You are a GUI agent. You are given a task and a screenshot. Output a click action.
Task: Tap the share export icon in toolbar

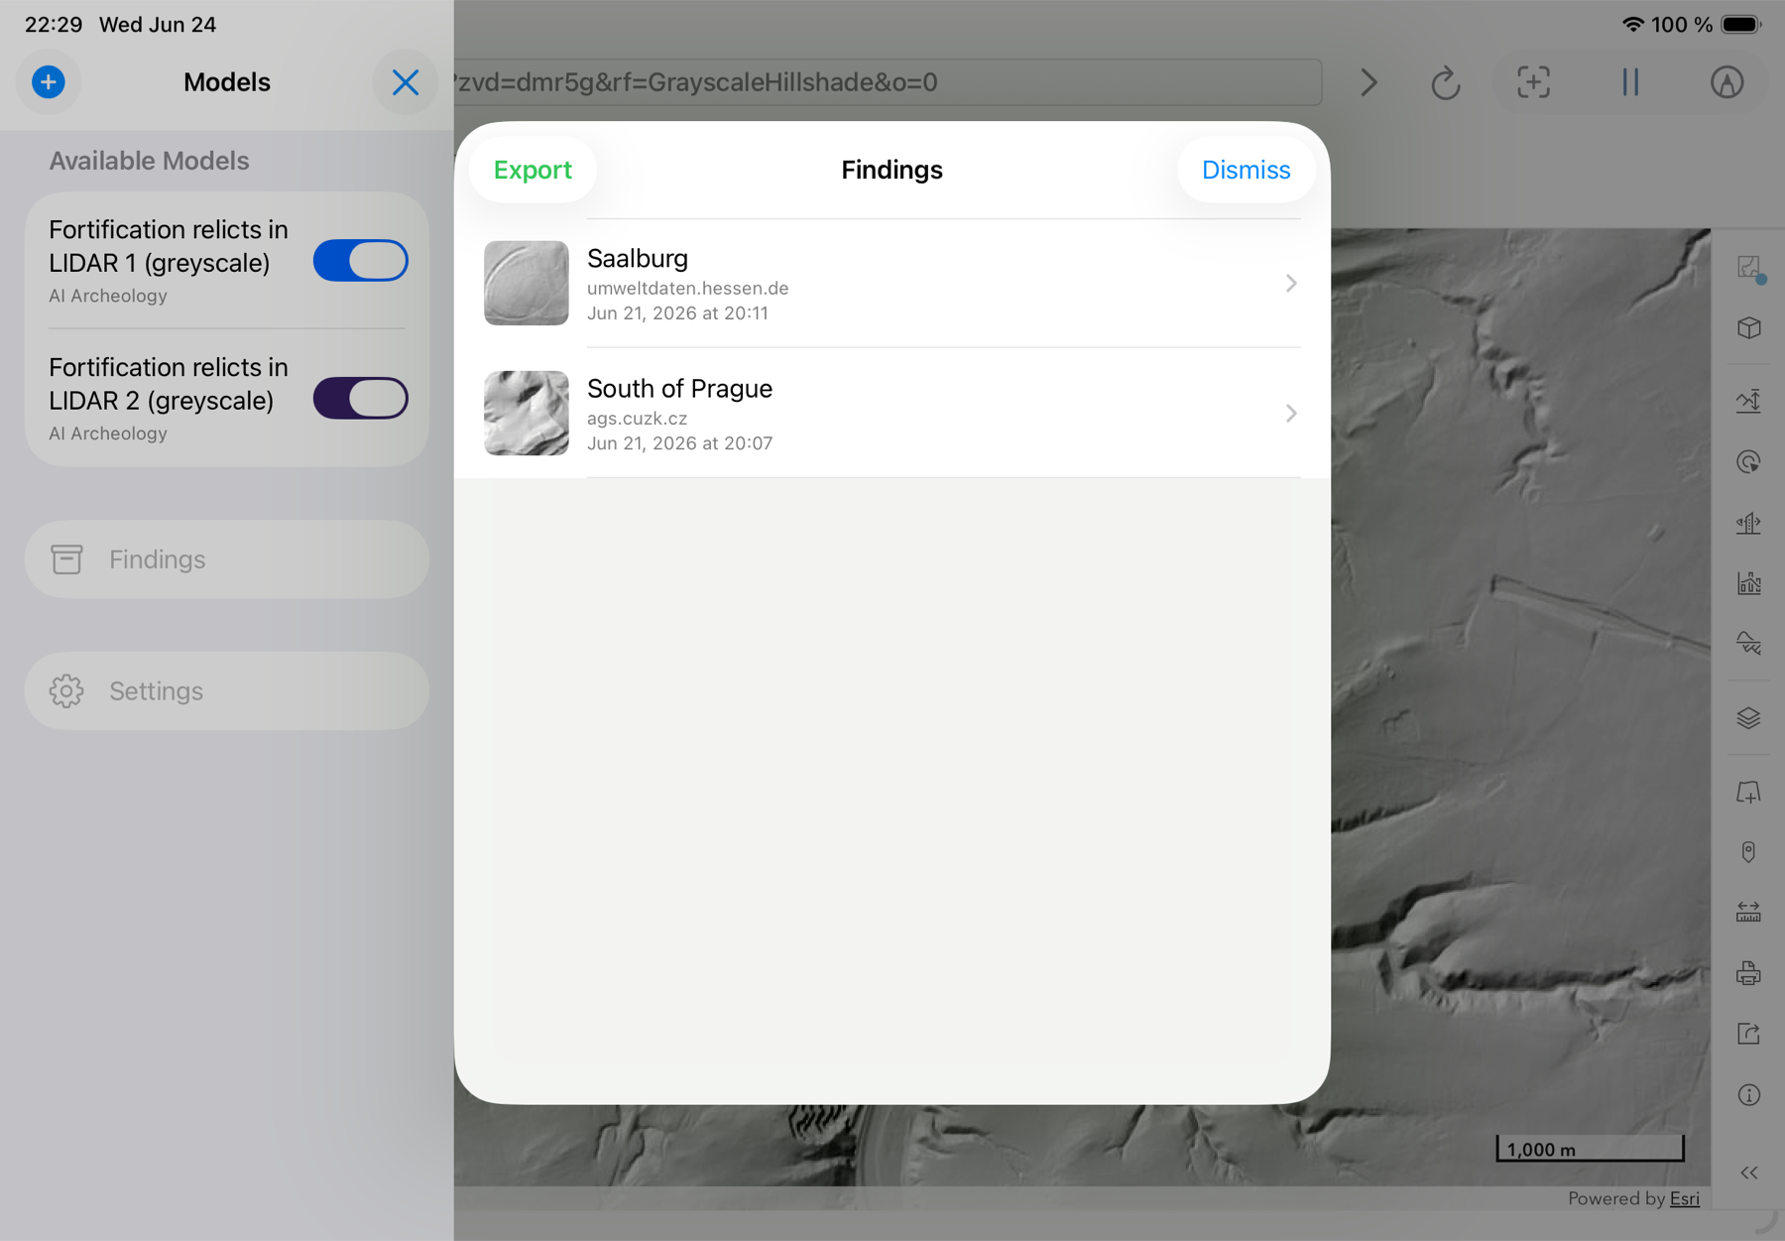coord(1749,1034)
